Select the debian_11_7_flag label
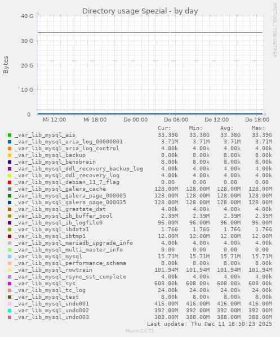280x337 pixels. tap(67, 182)
